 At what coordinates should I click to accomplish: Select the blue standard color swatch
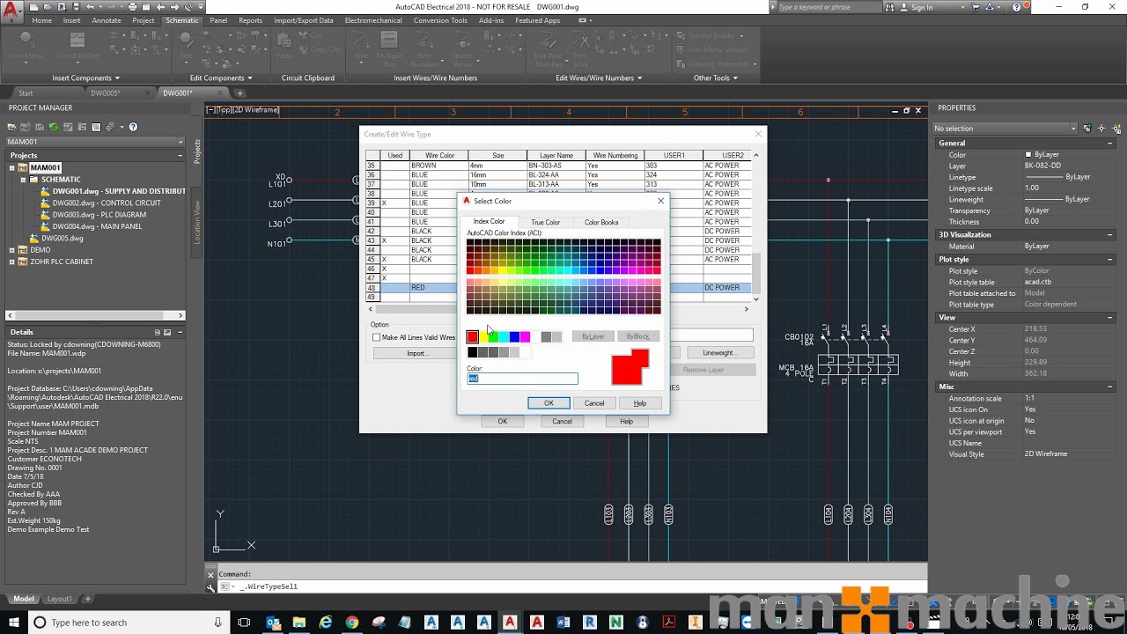coord(515,336)
